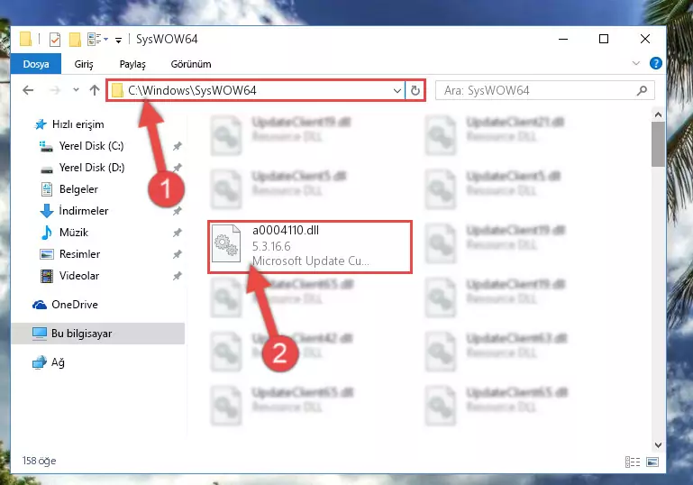Unpin Yerel Disk (C:) using pin icon
Viewport: 693px width, 485px height.
(178, 146)
